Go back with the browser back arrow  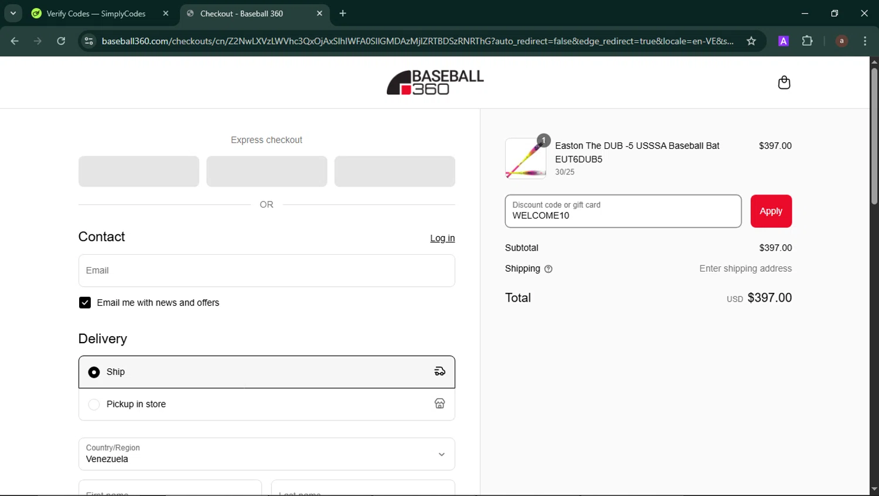(x=15, y=41)
